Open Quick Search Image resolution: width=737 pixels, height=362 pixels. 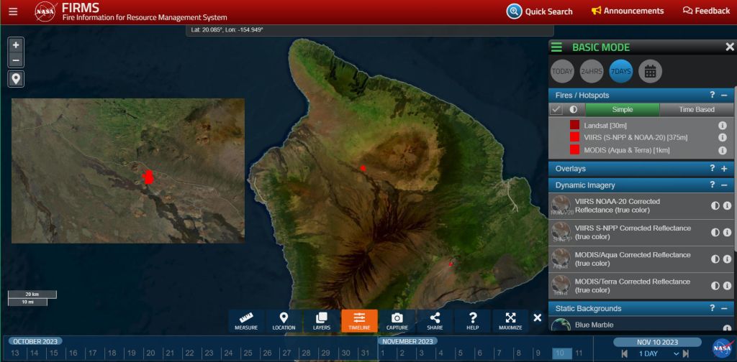(x=540, y=11)
